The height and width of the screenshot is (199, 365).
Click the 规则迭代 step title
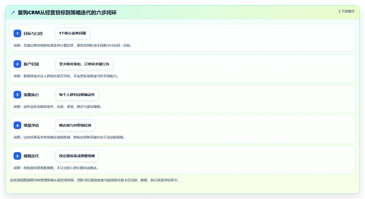pyautogui.click(x=31, y=156)
